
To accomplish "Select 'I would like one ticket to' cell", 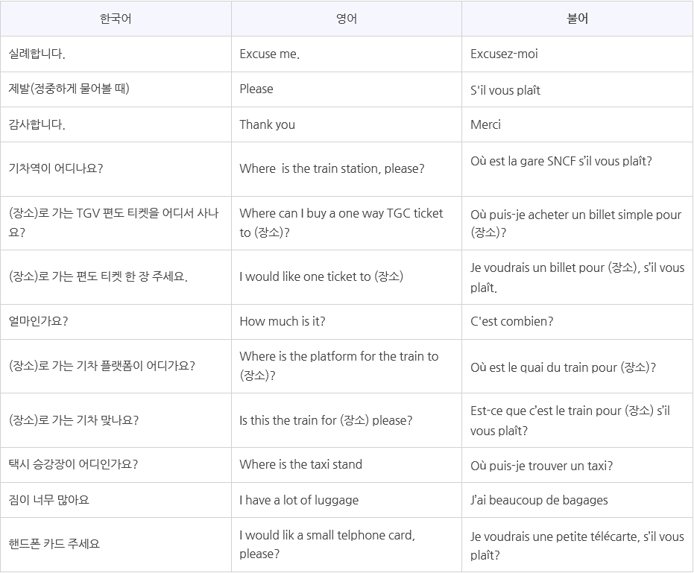I will coord(347,277).
